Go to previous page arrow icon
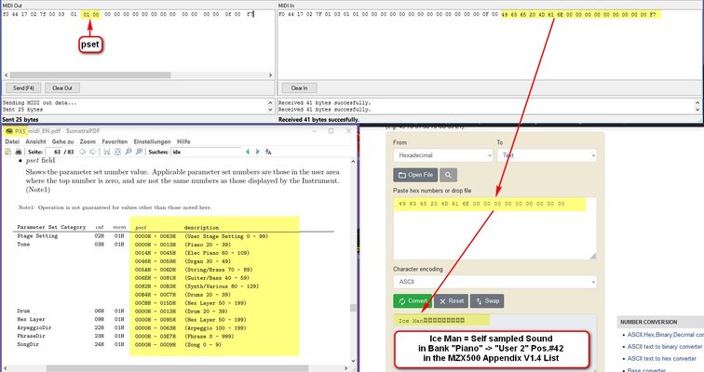 (82, 152)
